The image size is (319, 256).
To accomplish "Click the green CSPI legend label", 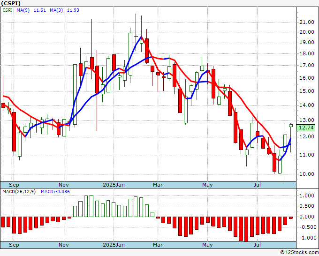I will pyautogui.click(x=8, y=10).
